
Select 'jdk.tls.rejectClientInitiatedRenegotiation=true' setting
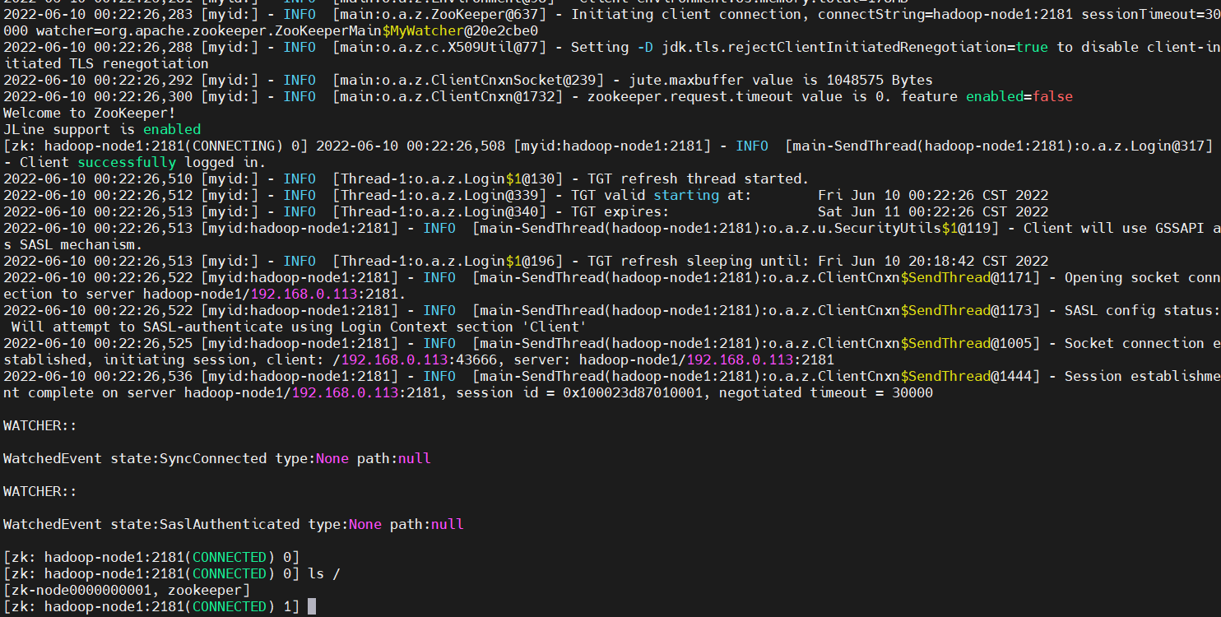(855, 47)
